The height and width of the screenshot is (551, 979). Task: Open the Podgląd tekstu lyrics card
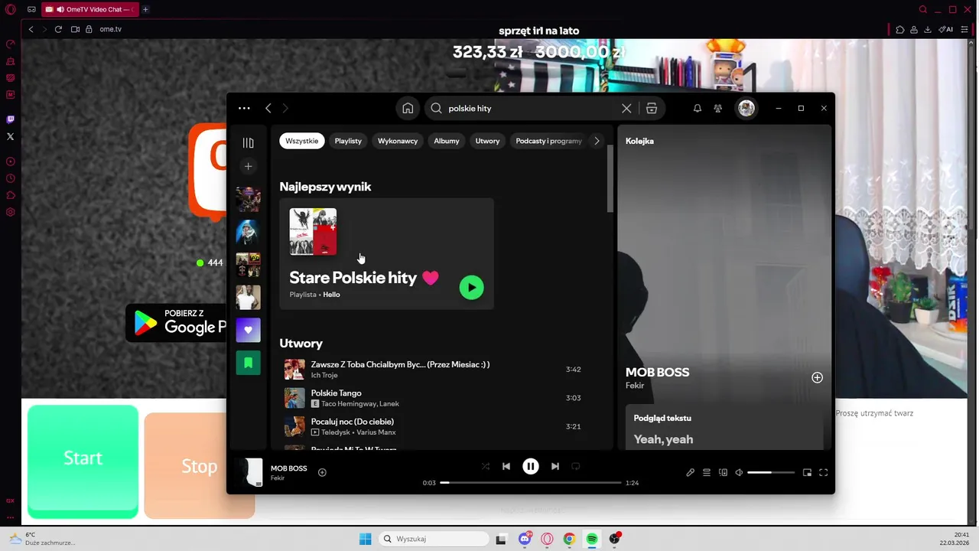[724, 428]
